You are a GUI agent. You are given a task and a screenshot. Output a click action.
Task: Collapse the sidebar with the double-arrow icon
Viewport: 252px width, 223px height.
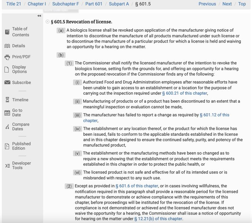pos(39,16)
